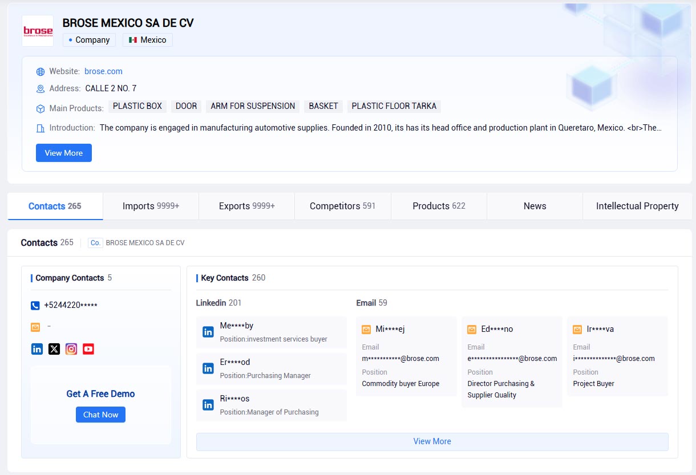Click the location pin icon beside Address
Viewport: 696px width, 475px height.
pos(41,89)
